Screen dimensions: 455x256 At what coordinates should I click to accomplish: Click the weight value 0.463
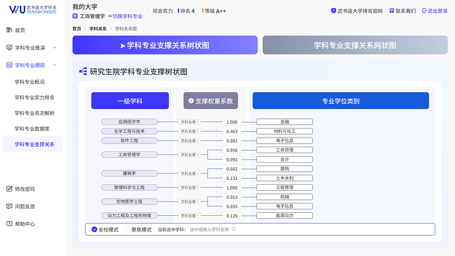click(232, 132)
